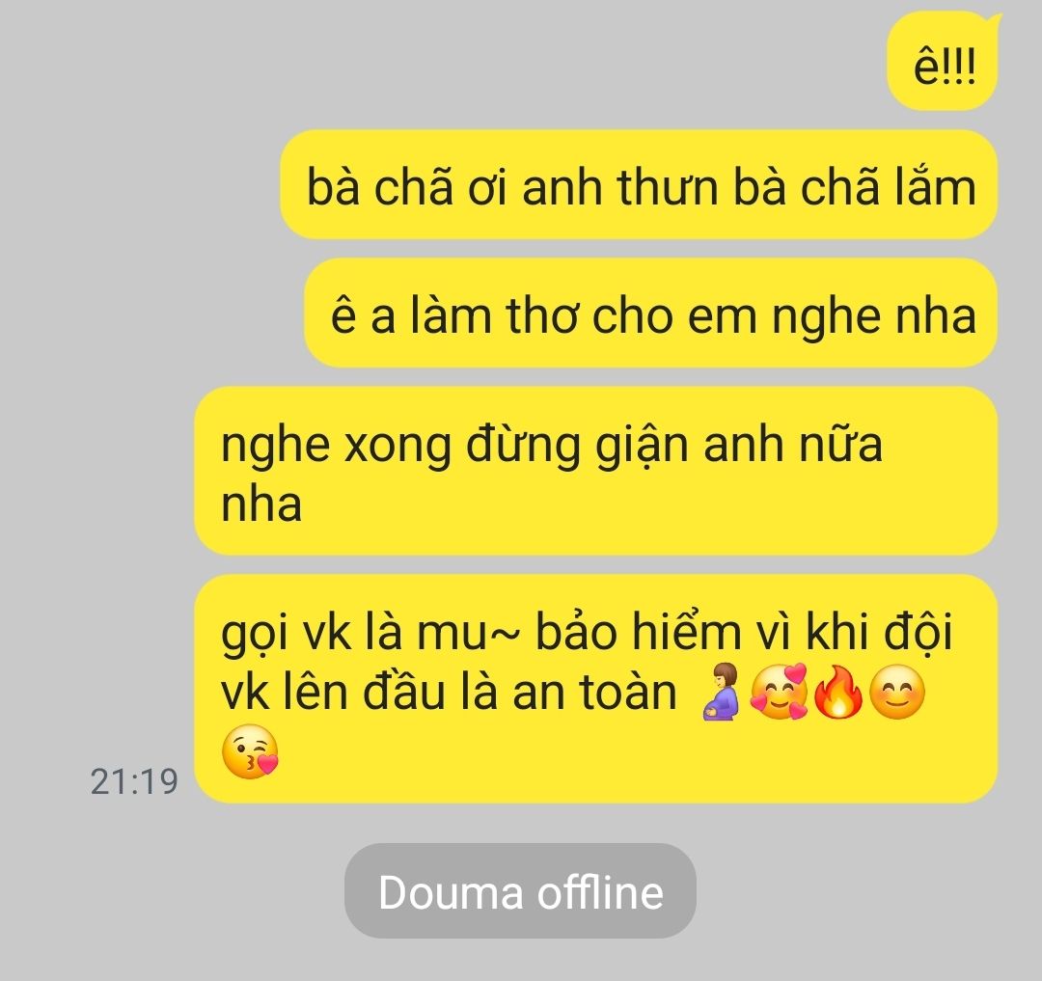Click the fire emoji
This screenshot has width=1042, height=981.
click(838, 692)
